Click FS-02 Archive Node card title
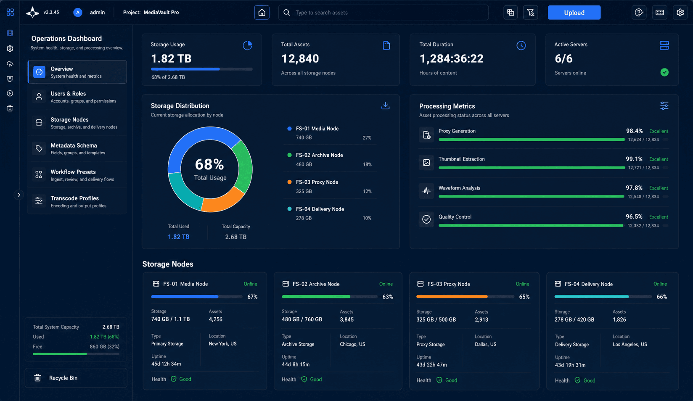Viewport: 693px width, 401px height. (x=316, y=284)
